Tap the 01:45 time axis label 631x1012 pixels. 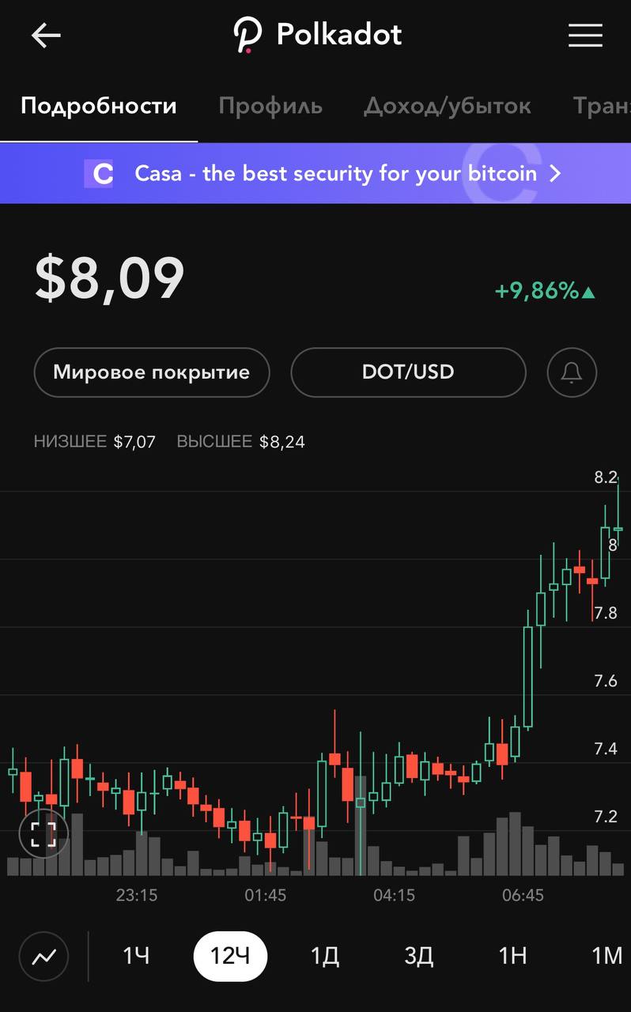pyautogui.click(x=265, y=896)
